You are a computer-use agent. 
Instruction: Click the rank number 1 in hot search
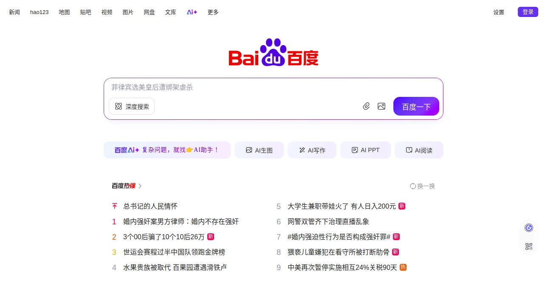[114, 221]
